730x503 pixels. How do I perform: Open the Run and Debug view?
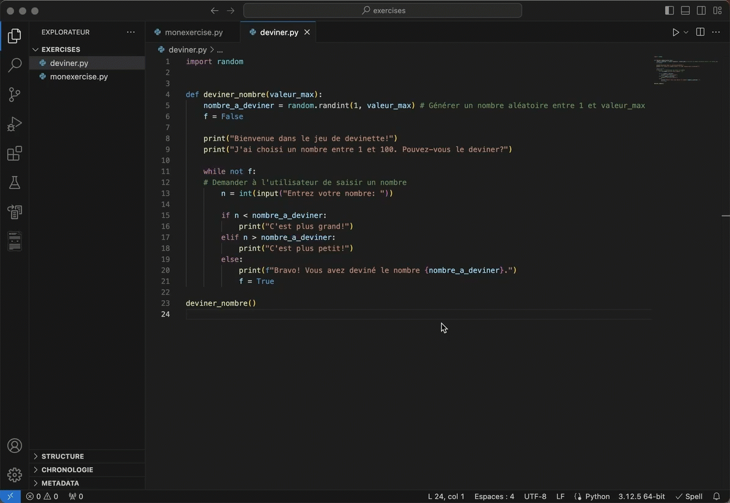click(x=15, y=124)
